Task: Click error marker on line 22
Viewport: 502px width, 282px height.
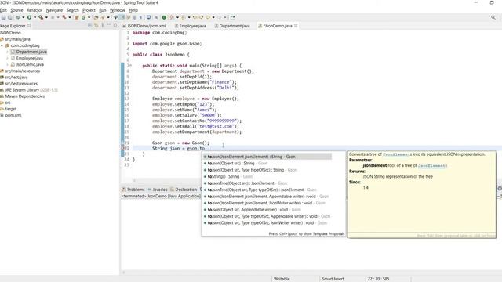Action: coord(122,148)
